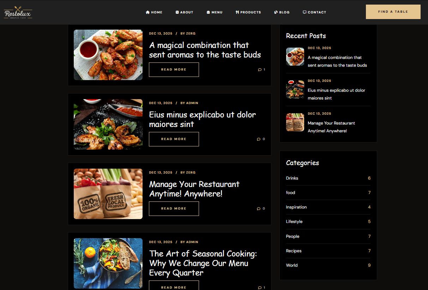Viewport: 428px width, 290px height.
Task: Click the About nav icon
Action: point(177,12)
